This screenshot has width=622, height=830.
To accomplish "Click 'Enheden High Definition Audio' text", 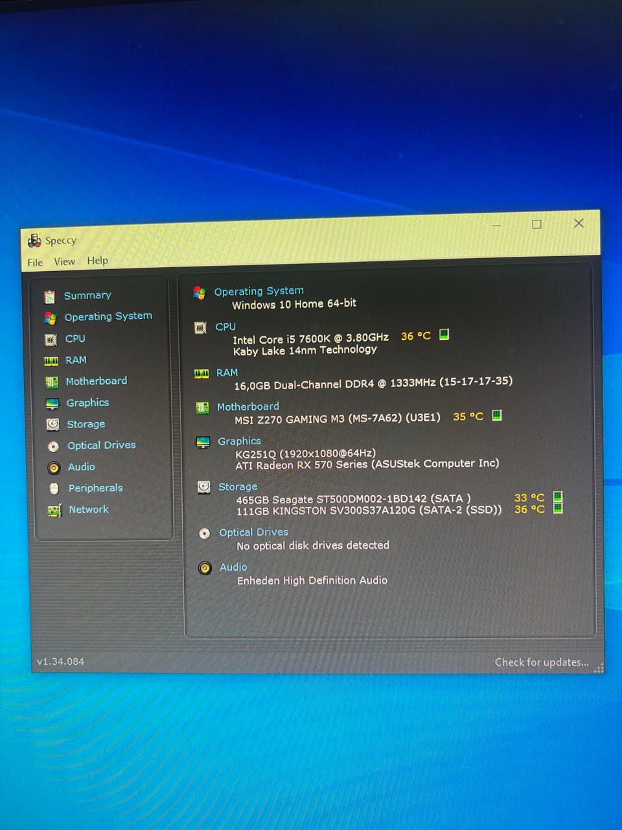I will pyautogui.click(x=312, y=580).
